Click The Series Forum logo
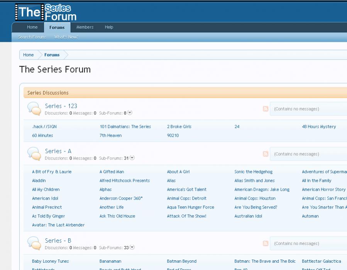The width and height of the screenshot is (347, 270). (x=46, y=12)
